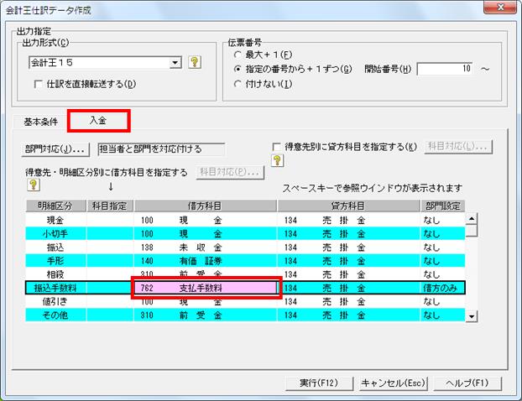This screenshot has width=522, height=401.
Task: Close the 会計王仕訳データ作成 dialog
Action: pos(499,7)
